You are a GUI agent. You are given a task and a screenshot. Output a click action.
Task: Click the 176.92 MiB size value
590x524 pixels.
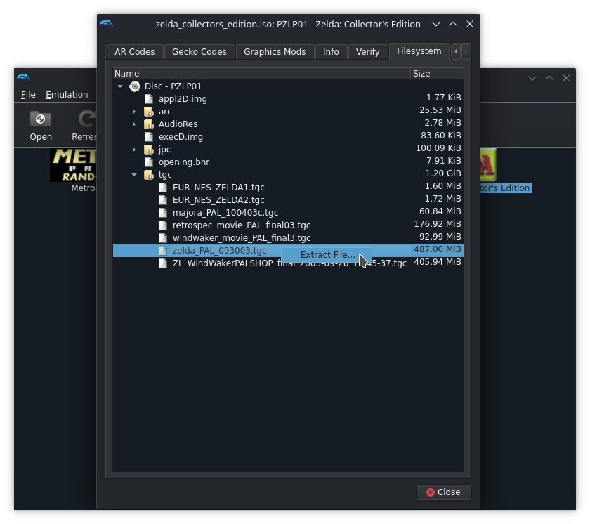click(437, 224)
